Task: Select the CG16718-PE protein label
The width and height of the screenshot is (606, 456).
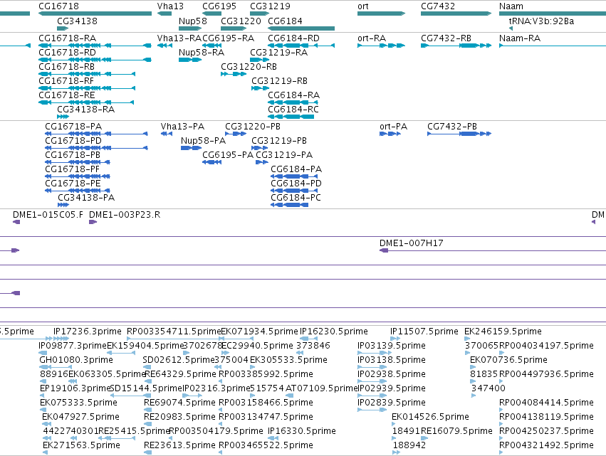Action: coord(73,183)
